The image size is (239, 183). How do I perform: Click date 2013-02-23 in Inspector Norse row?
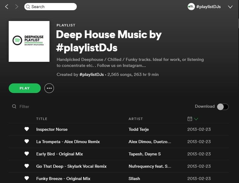[199, 129]
